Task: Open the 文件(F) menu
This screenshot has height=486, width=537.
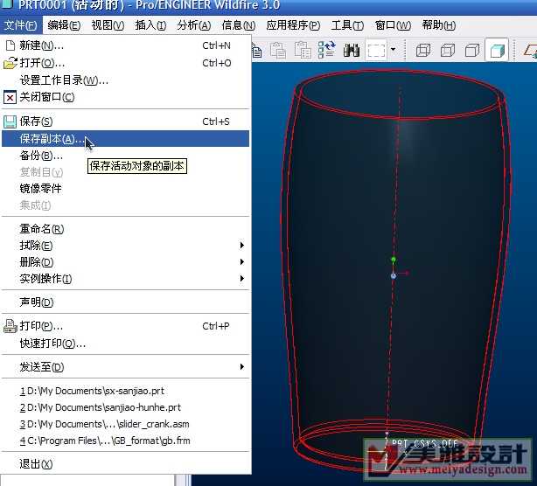Action: tap(21, 25)
